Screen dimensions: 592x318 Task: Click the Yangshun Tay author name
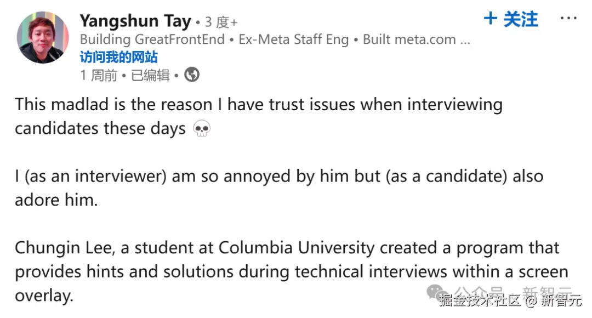click(135, 21)
